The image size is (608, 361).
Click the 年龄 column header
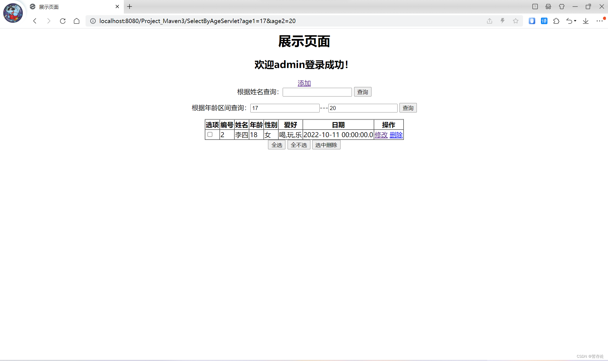(256, 125)
